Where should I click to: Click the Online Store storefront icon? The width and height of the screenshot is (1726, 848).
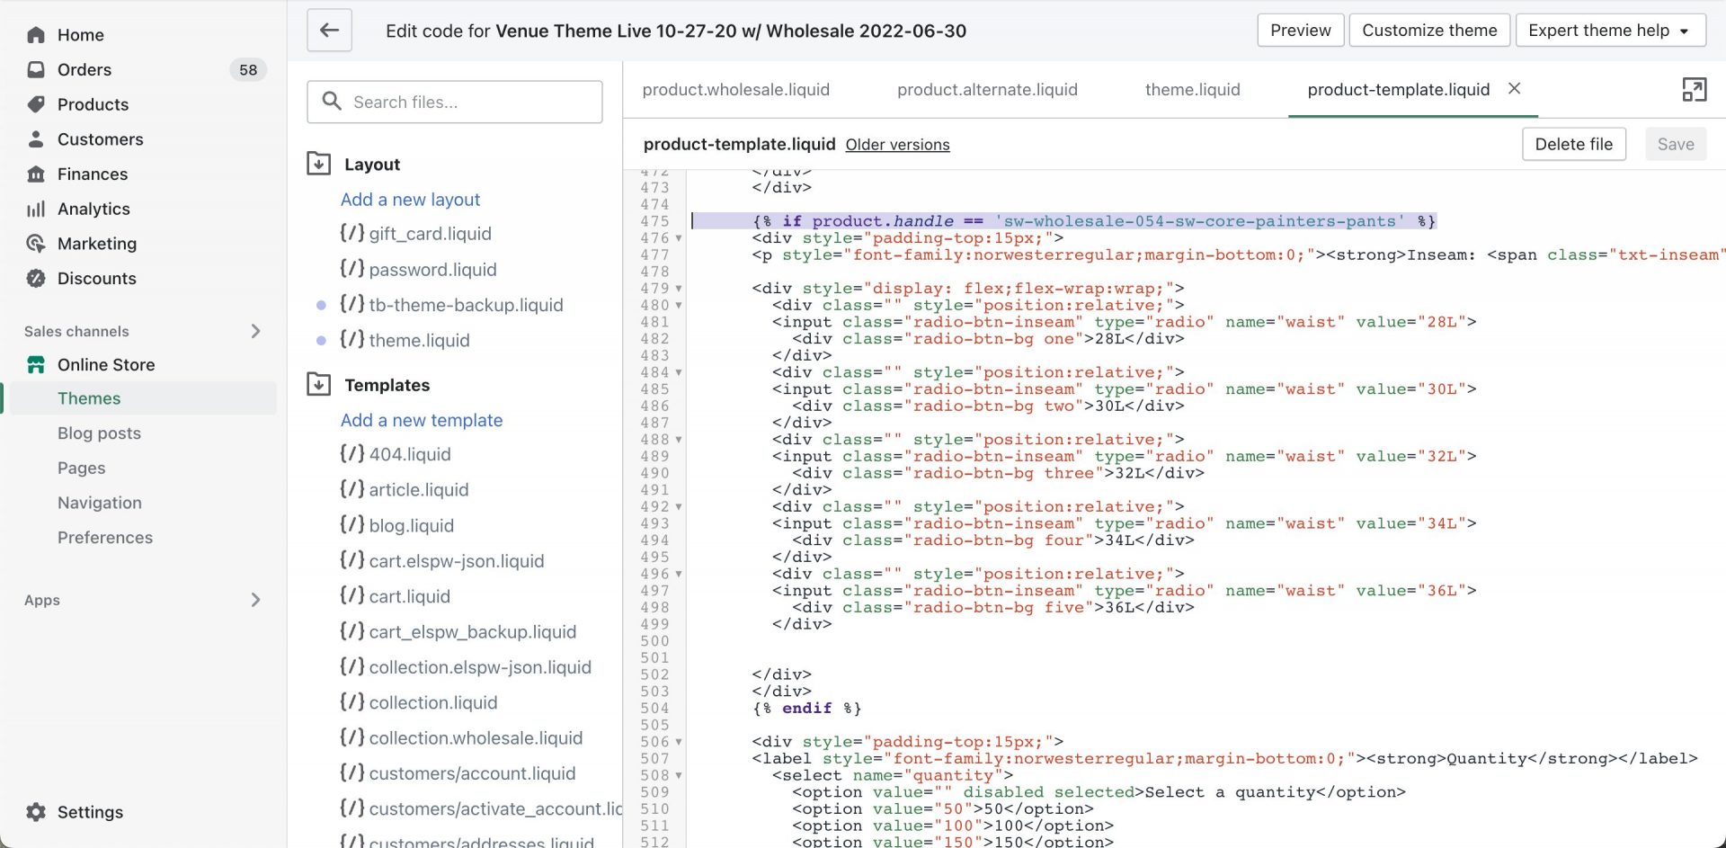tap(36, 364)
